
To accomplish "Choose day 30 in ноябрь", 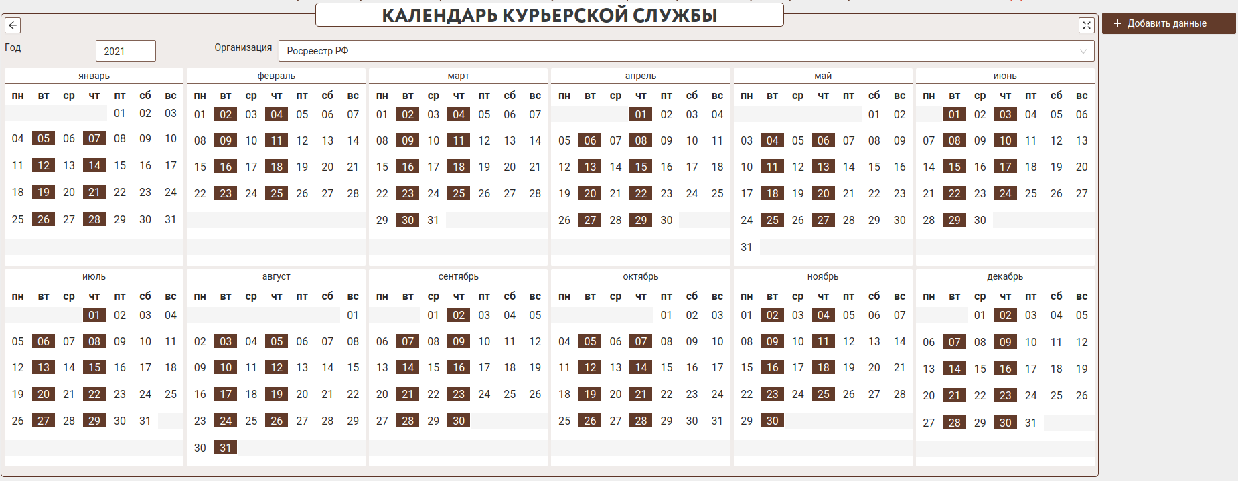I will point(772,421).
